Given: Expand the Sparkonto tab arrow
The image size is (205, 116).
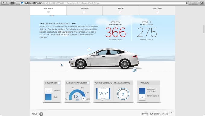Looking at the screenshot, I should (158, 12).
